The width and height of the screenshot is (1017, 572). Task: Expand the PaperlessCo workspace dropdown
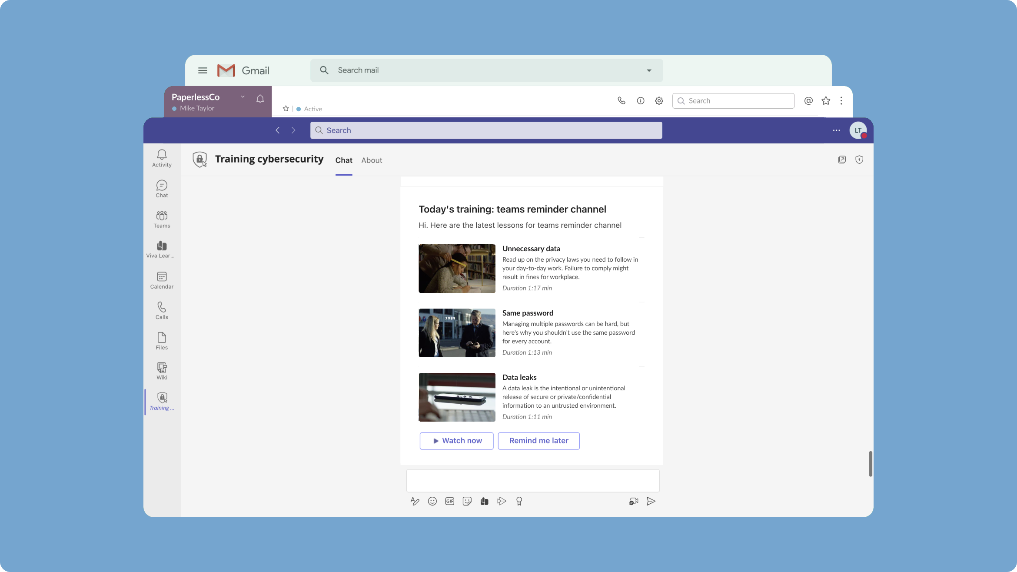point(243,96)
